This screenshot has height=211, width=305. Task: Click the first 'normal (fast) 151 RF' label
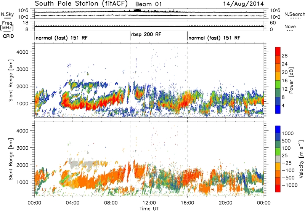pos(61,38)
